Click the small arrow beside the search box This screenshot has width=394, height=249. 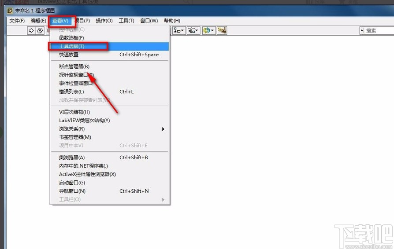tap(362, 31)
